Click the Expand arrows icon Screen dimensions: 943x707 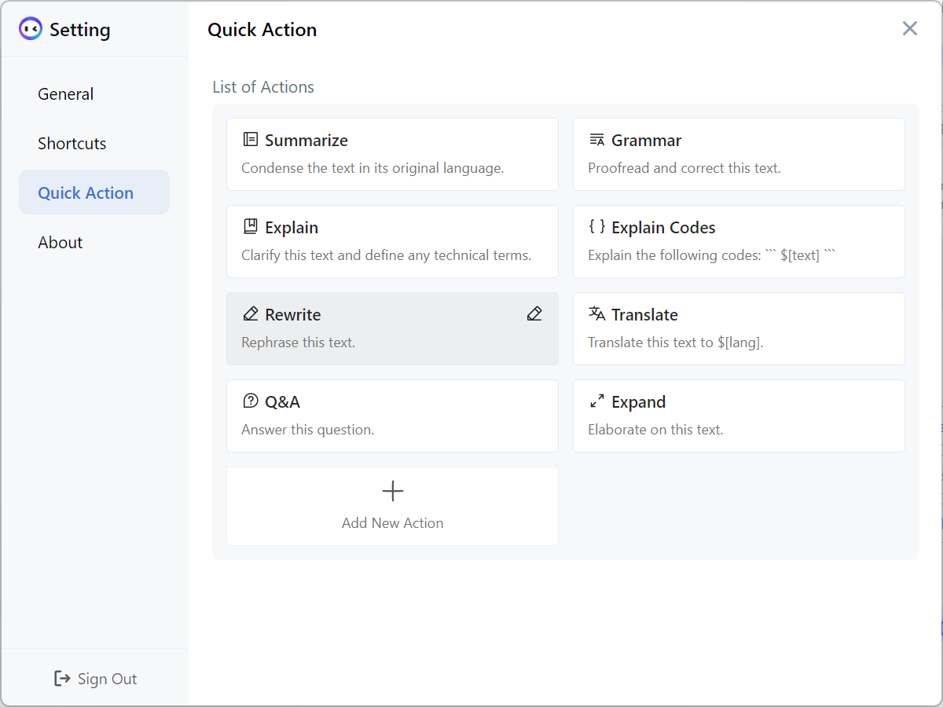(596, 401)
